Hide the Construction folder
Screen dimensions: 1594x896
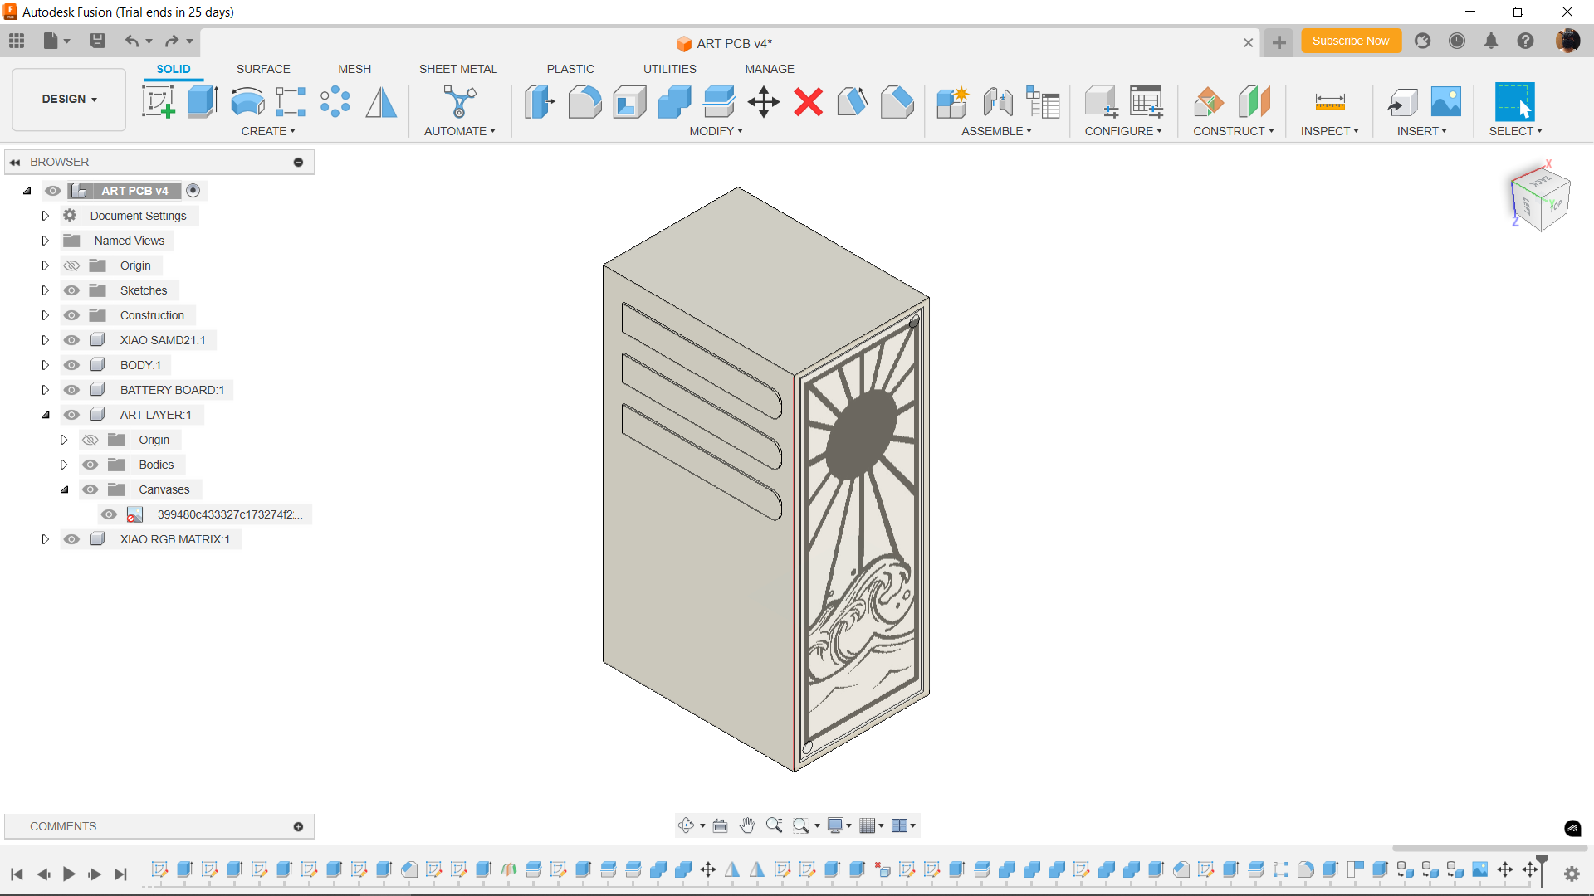pos(72,315)
